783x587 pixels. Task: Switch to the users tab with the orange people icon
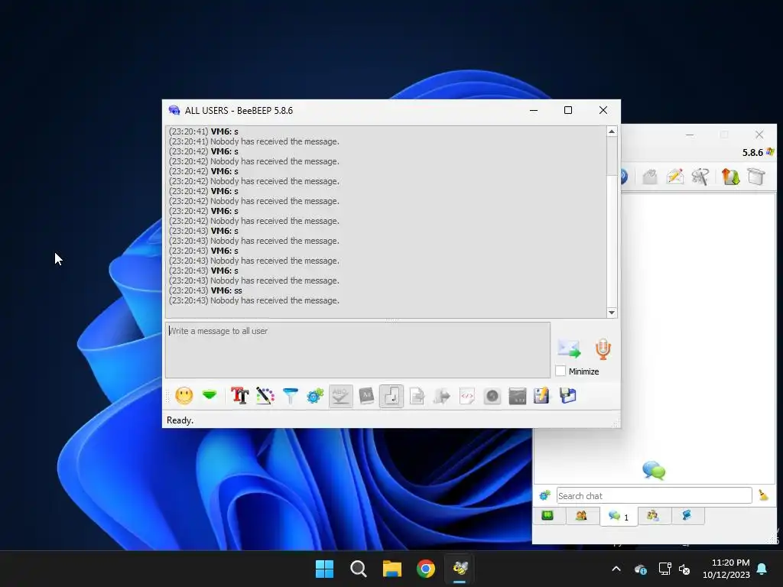point(581,516)
